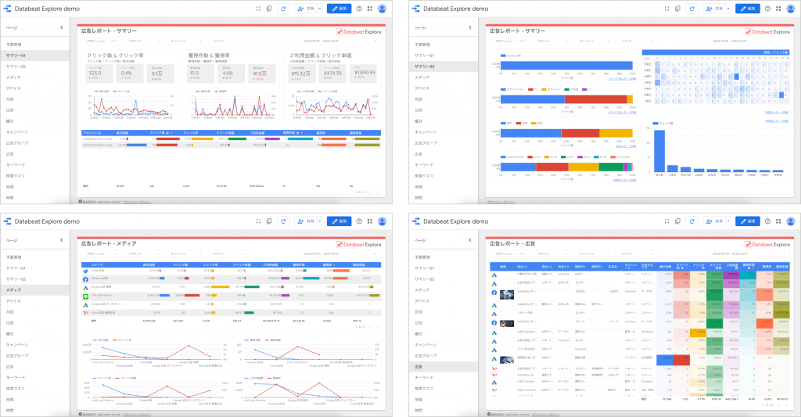
Task: Click blue smartphone legend swatch in サマリー02 report
Action: coord(503,89)
